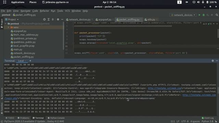The height and width of the screenshot is (123, 219).
Task: Switch to arpspoof.py editor tab
Action: click(x=105, y=19)
